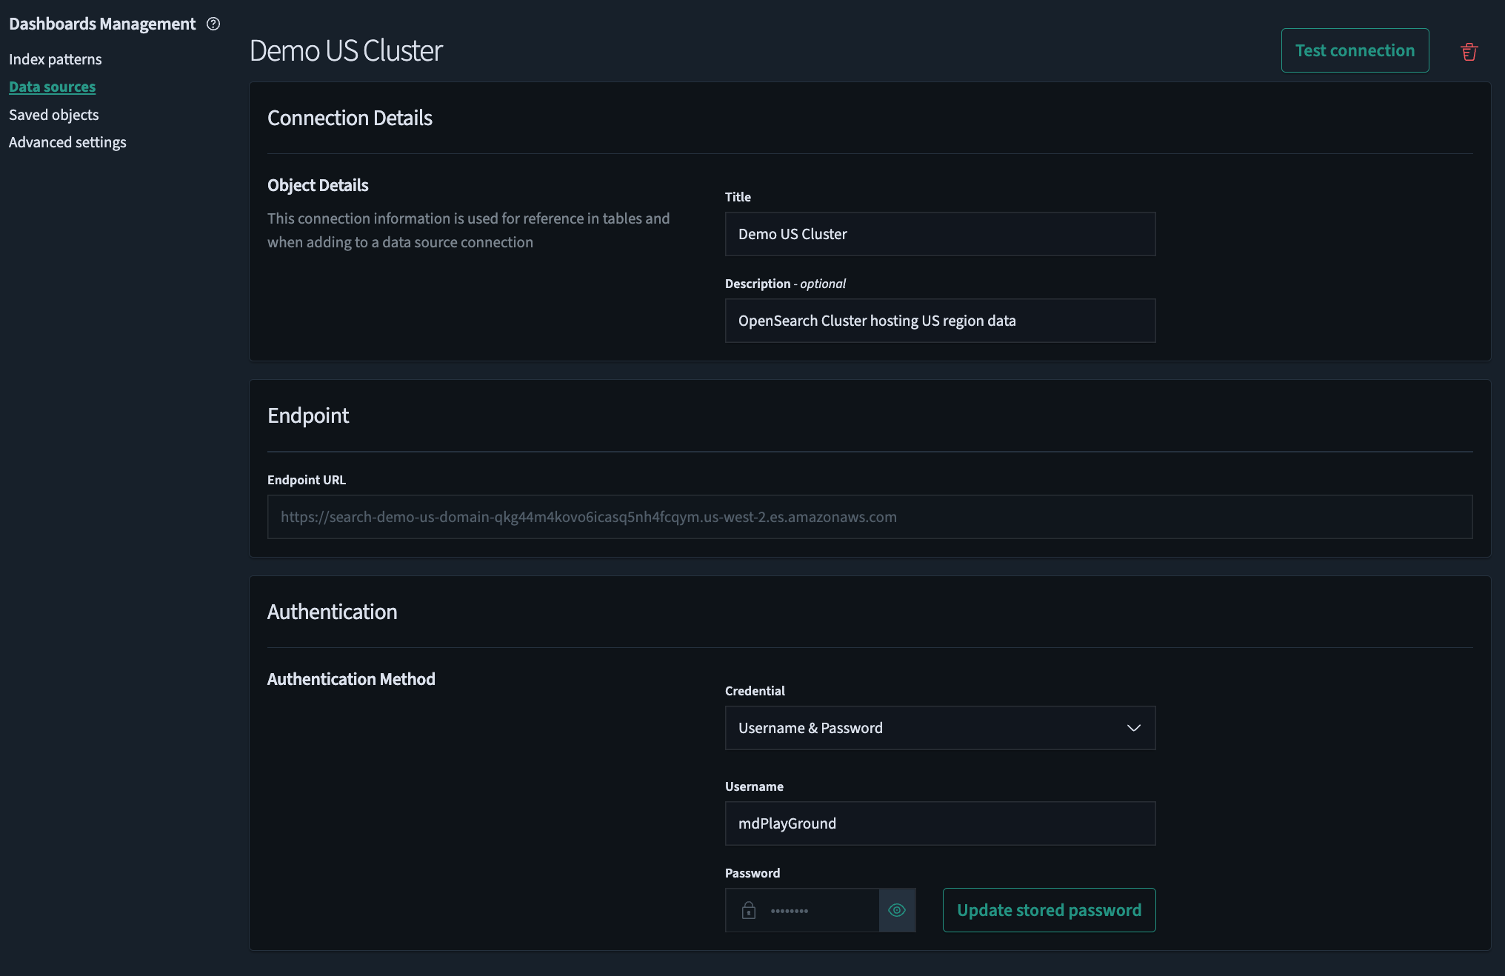Viewport: 1505px width, 976px height.
Task: Open Data sources in the sidebar
Action: (x=52, y=87)
